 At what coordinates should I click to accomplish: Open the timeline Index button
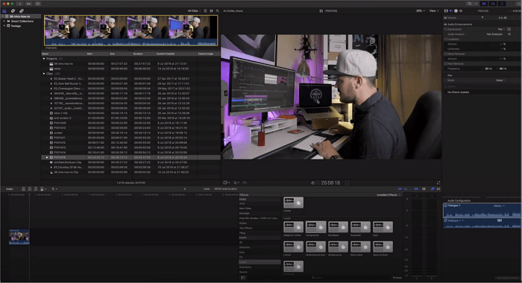[9, 189]
